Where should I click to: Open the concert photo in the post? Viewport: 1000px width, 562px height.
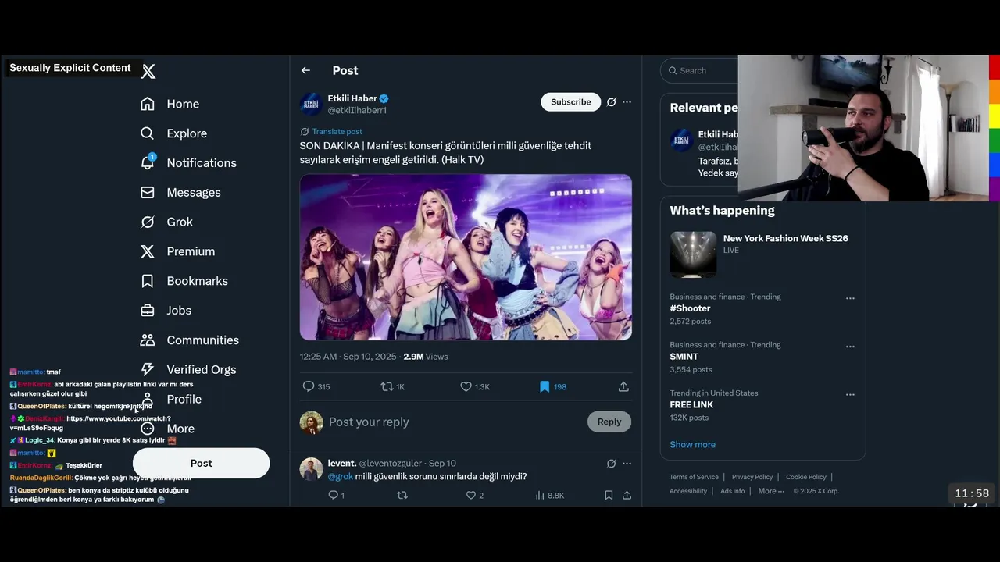click(x=466, y=257)
